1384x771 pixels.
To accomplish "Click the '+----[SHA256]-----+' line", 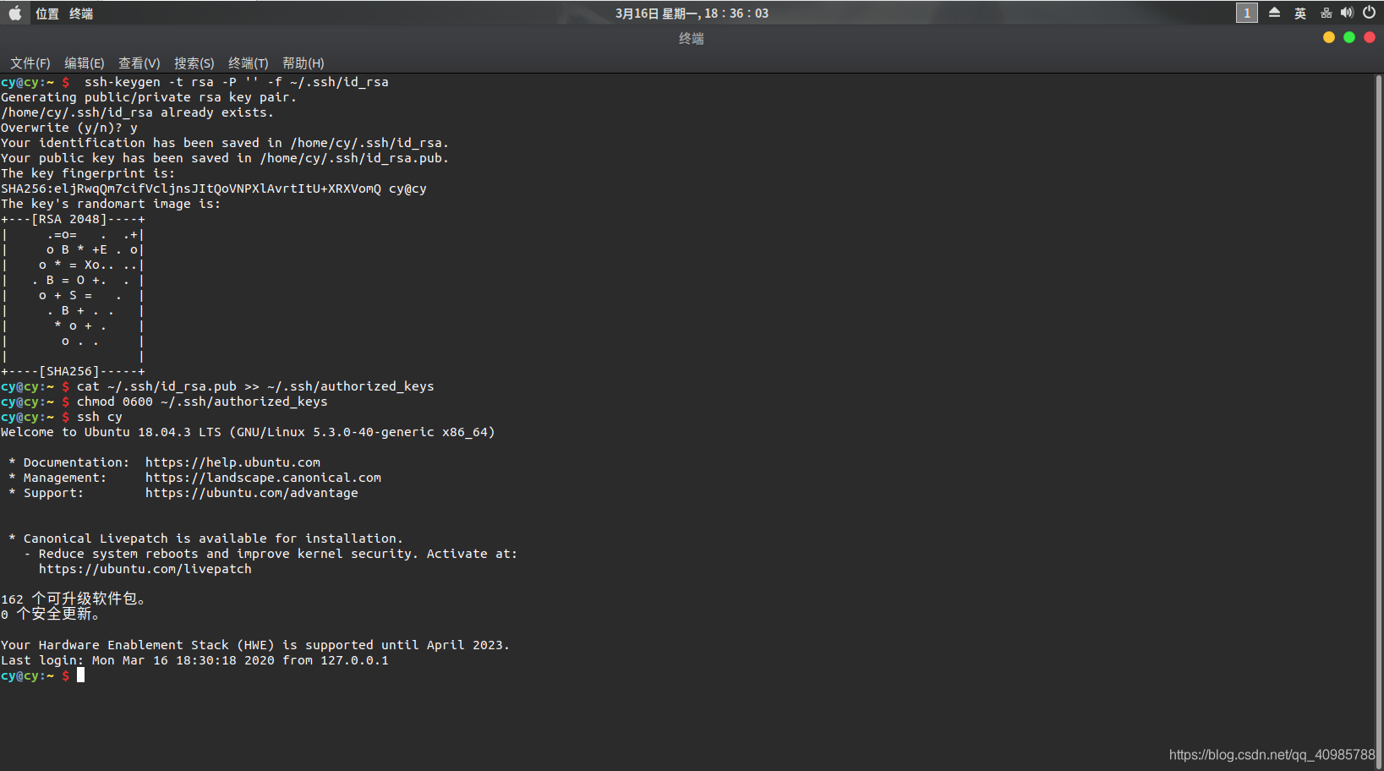I will click(73, 371).
